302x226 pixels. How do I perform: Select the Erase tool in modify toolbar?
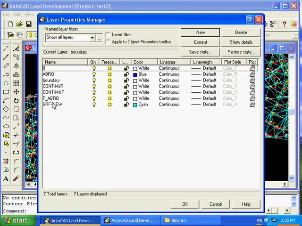tap(17, 48)
